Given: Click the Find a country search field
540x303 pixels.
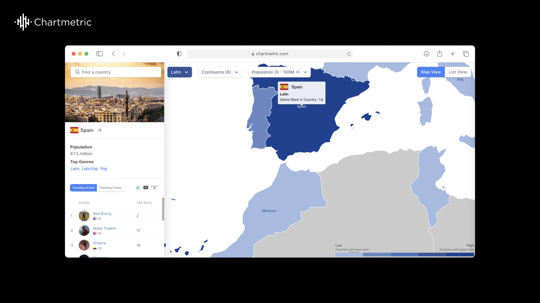Looking at the screenshot, I should tap(116, 72).
